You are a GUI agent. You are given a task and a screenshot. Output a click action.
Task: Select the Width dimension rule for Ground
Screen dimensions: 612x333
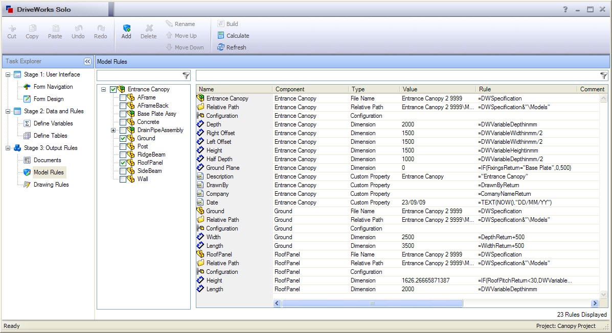[398, 237]
